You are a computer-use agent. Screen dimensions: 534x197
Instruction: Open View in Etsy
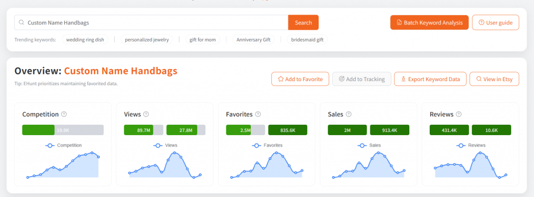[x=494, y=79]
